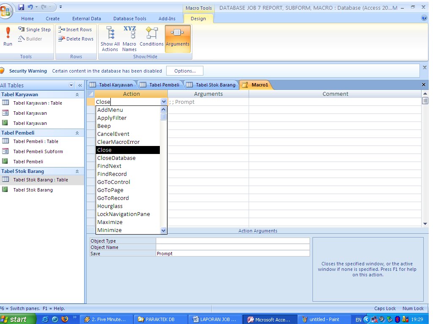Select the Tabel Pembeli report item

28,162
